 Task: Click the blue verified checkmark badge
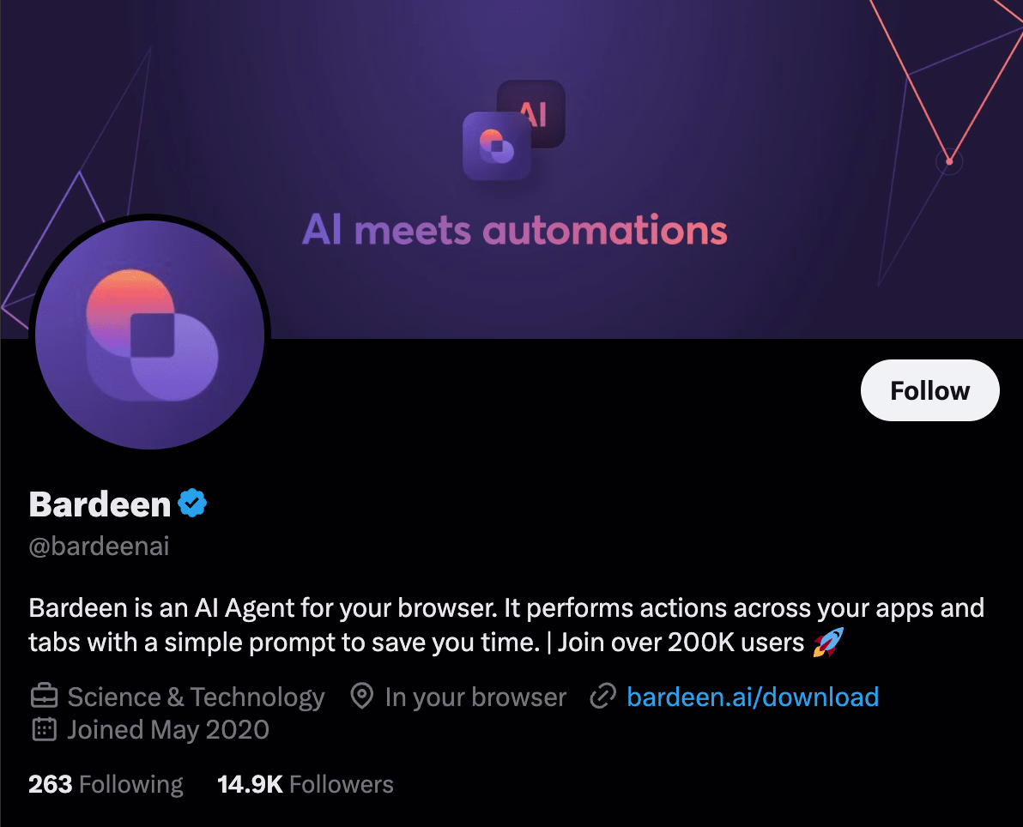(192, 504)
